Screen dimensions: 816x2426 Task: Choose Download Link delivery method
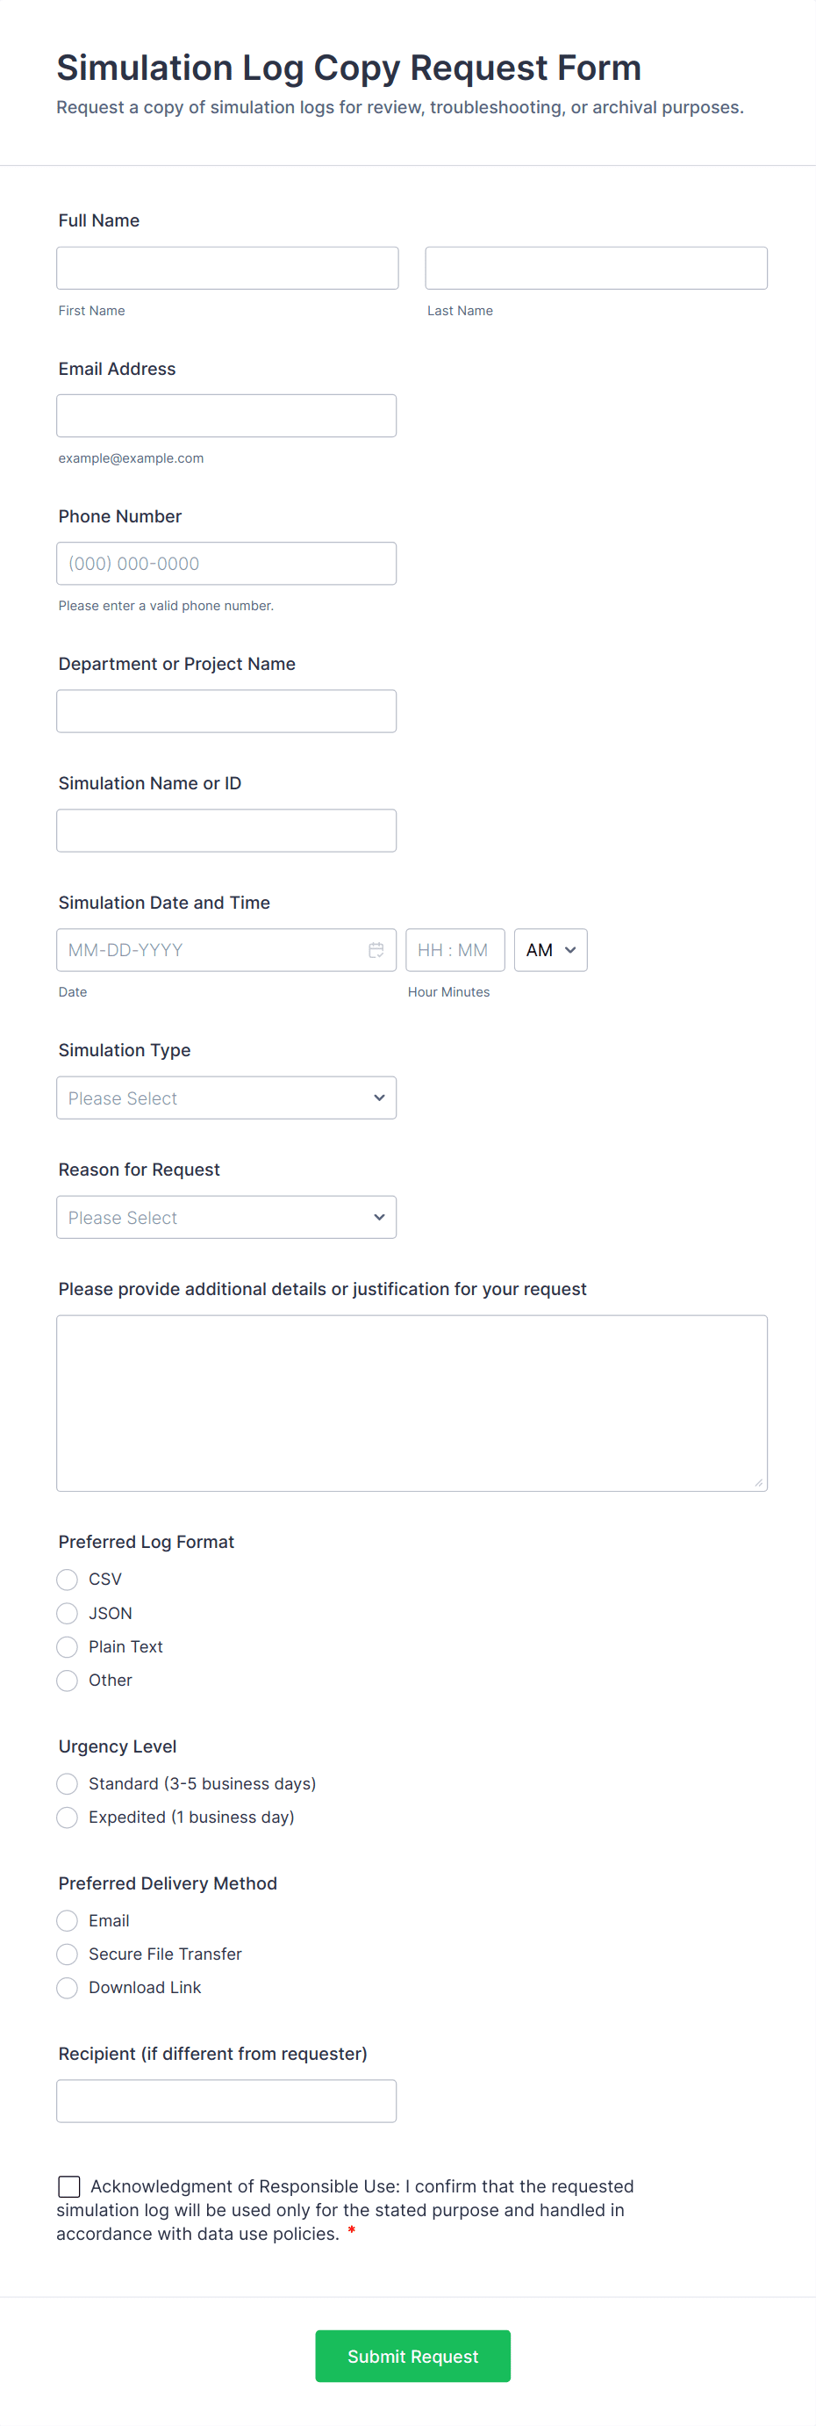click(67, 1987)
